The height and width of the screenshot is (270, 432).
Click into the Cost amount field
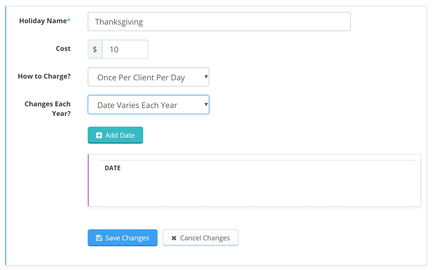coord(125,49)
